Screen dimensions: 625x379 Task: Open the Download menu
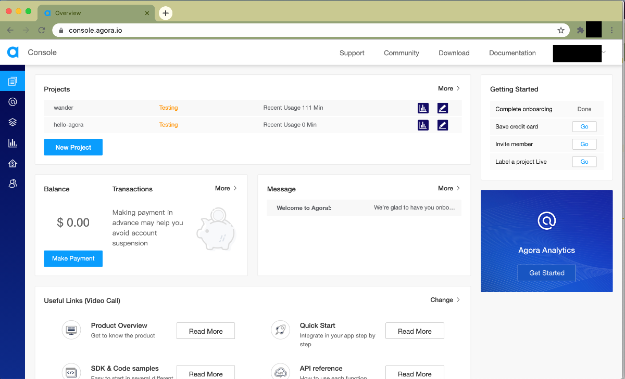(x=454, y=53)
